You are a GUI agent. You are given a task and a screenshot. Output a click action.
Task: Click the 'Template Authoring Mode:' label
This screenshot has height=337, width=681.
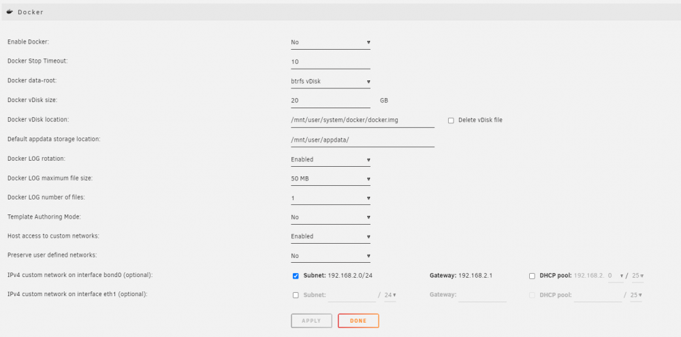coord(44,216)
